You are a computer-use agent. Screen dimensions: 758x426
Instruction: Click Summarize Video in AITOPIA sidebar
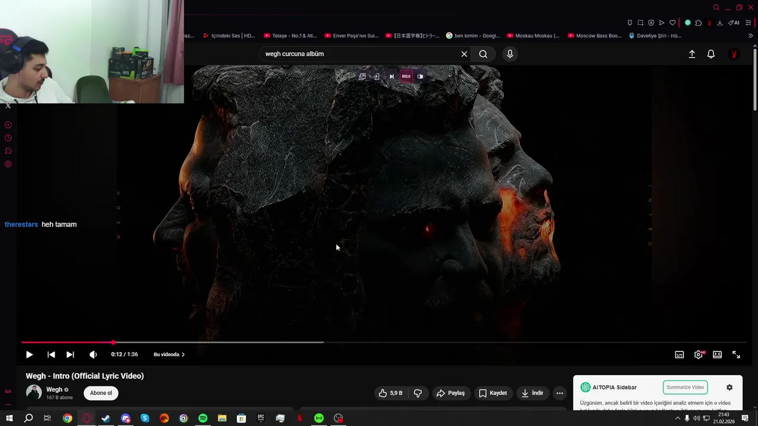point(685,387)
